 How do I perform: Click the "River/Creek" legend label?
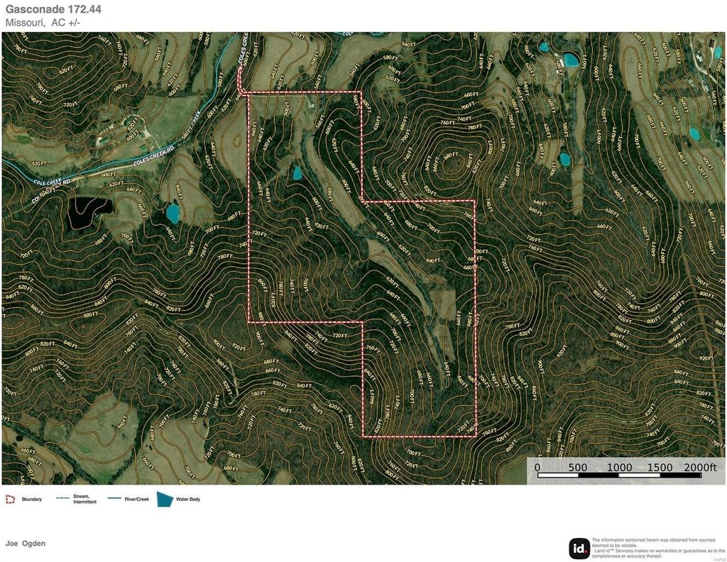tap(138, 500)
